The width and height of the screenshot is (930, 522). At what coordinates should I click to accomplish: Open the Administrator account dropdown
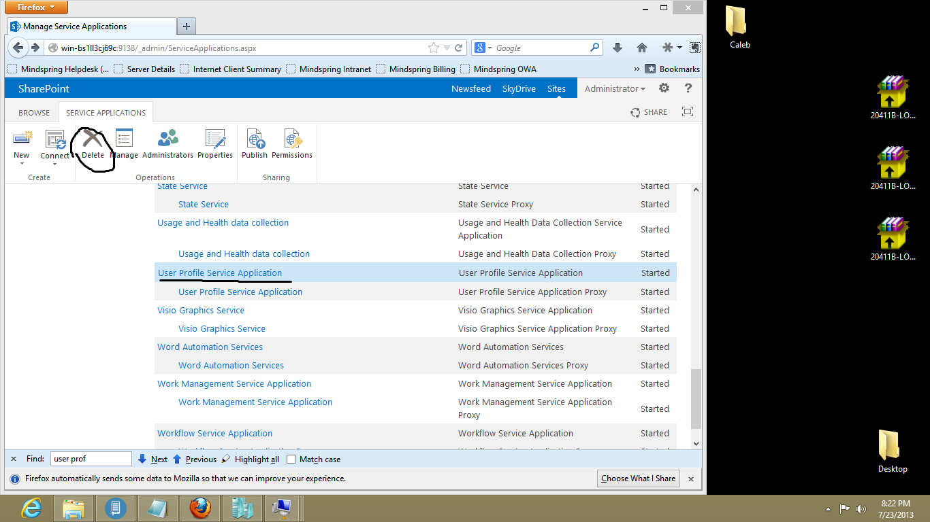pos(615,88)
